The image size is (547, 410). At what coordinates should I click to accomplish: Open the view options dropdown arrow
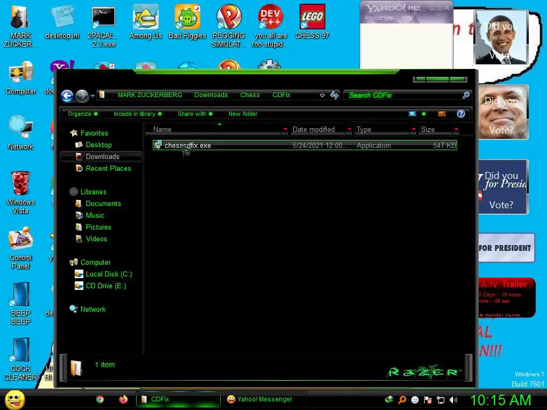[424, 114]
